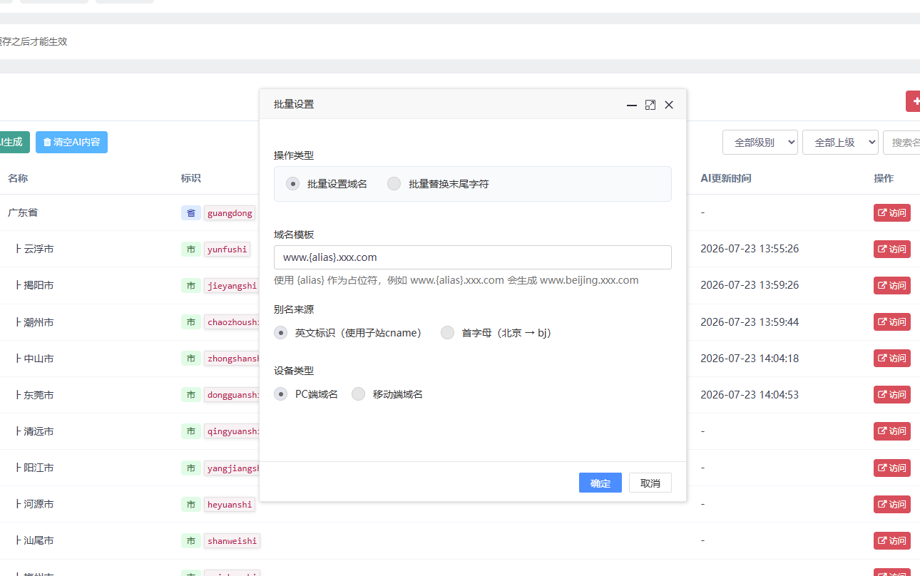Click 访问 button for 云浮市 row
The width and height of the screenshot is (920, 576).
(x=892, y=249)
